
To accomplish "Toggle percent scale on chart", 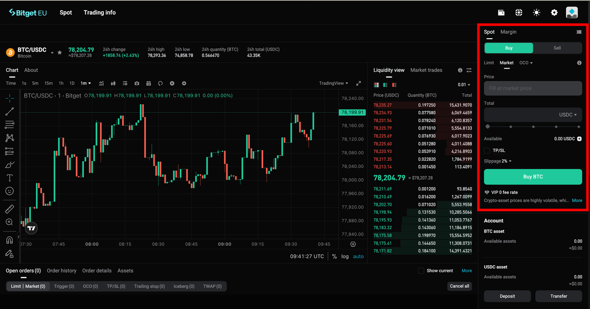I will point(334,257).
